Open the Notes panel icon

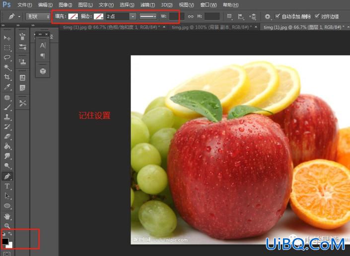pyautogui.click(x=22, y=88)
